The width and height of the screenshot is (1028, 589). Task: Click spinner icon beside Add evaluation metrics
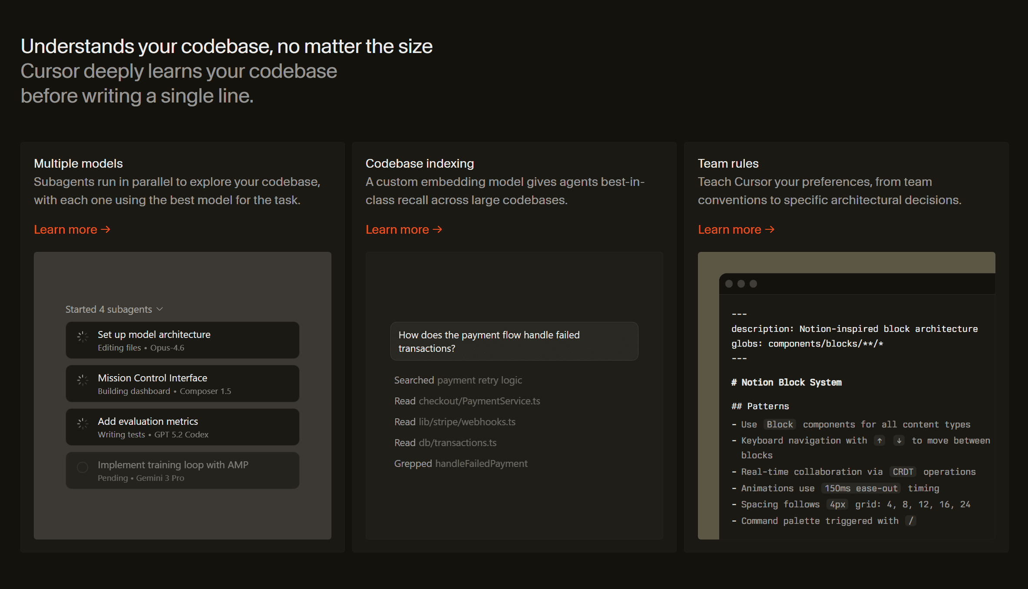pyautogui.click(x=83, y=424)
